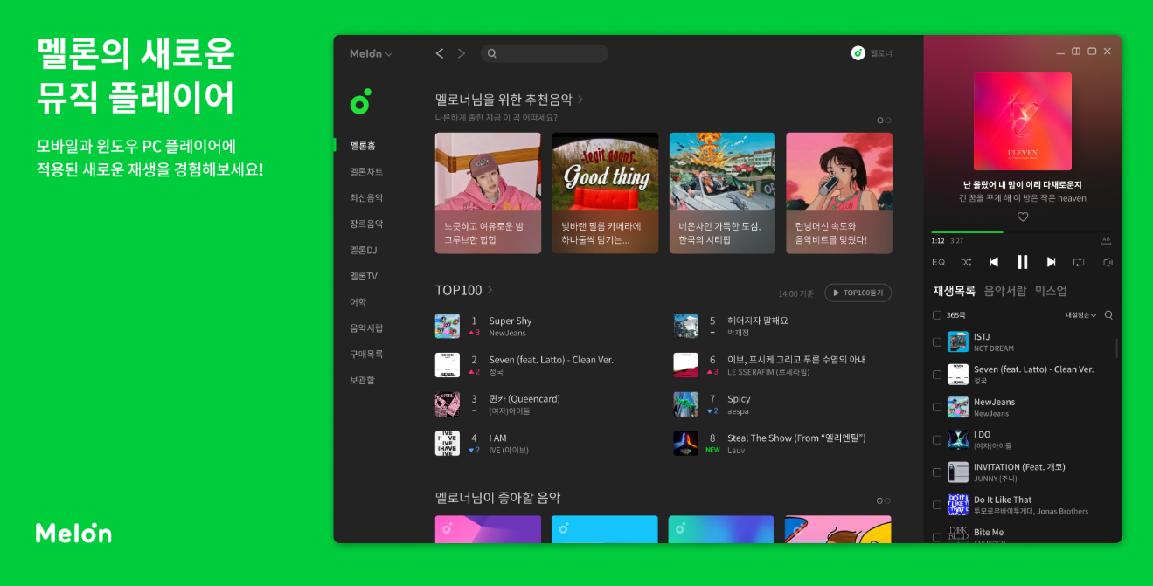
Task: Pause the current song
Action: [1022, 262]
